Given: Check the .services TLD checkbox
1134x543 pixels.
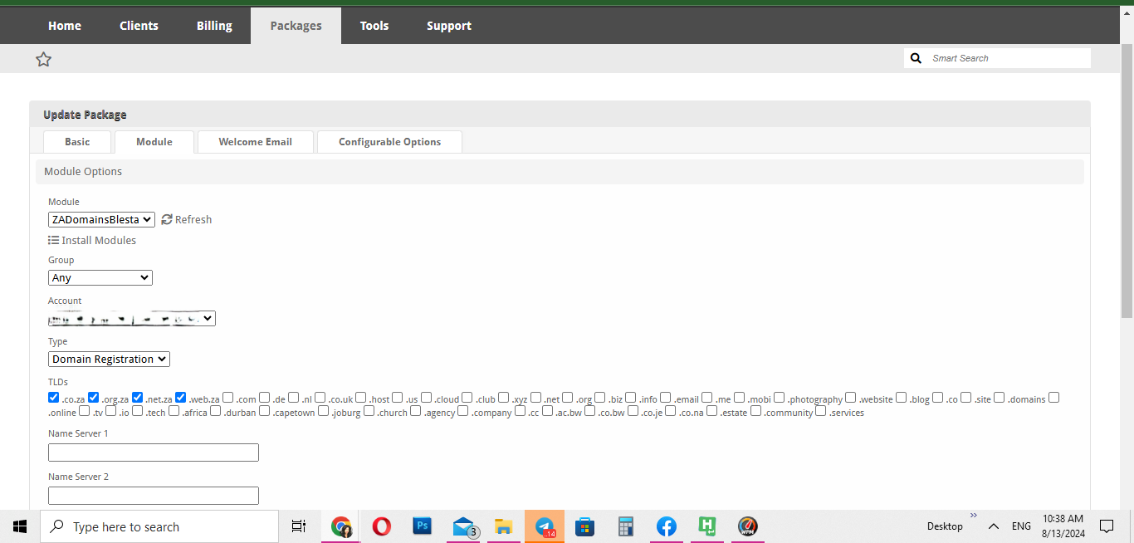Looking at the screenshot, I should pyautogui.click(x=821, y=411).
